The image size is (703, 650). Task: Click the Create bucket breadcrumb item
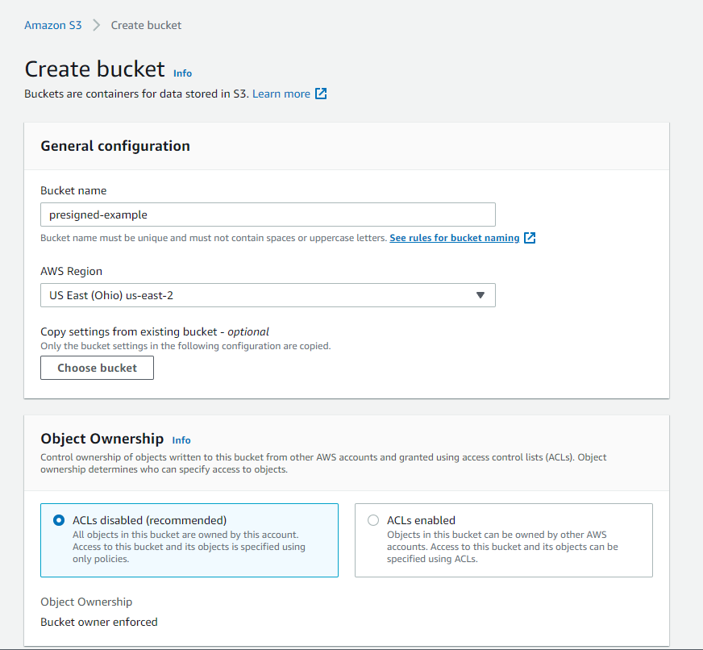point(146,25)
